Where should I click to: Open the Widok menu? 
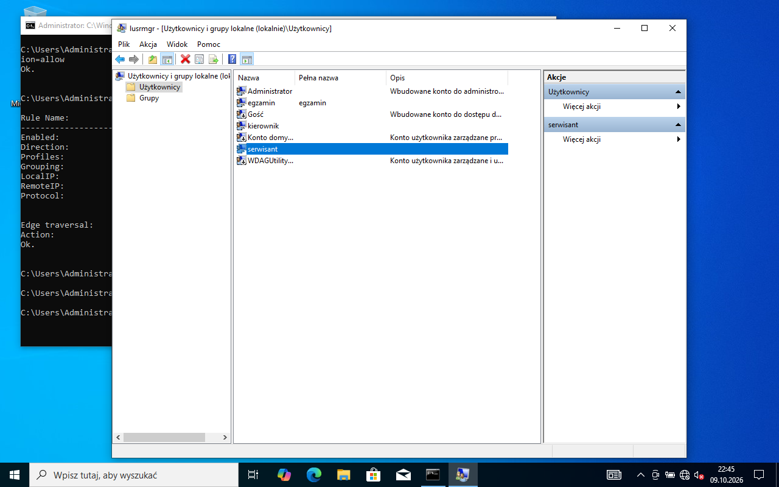click(177, 44)
